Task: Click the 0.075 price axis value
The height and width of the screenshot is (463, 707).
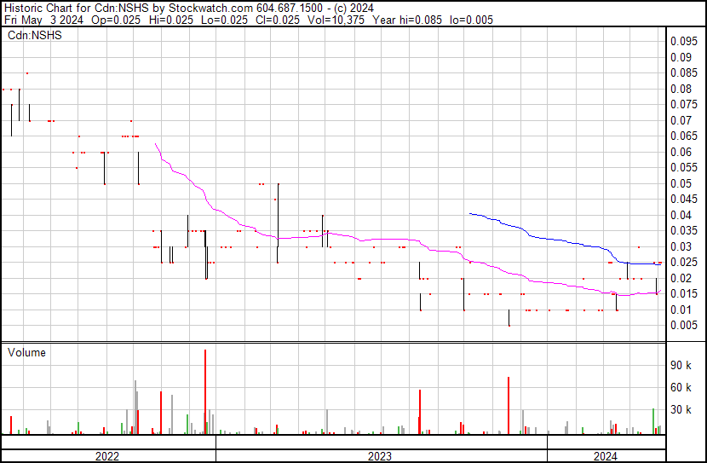Action: click(684, 104)
